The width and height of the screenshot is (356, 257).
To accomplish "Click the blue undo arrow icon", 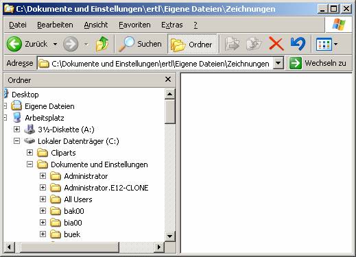I will pyautogui.click(x=298, y=44).
